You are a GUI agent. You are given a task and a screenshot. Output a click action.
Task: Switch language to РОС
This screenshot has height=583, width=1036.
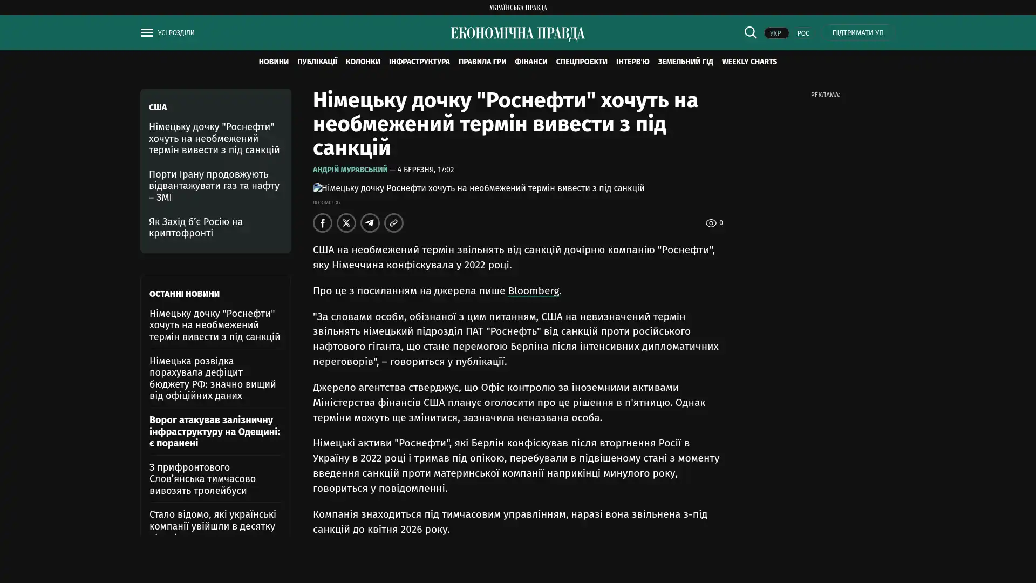click(803, 33)
